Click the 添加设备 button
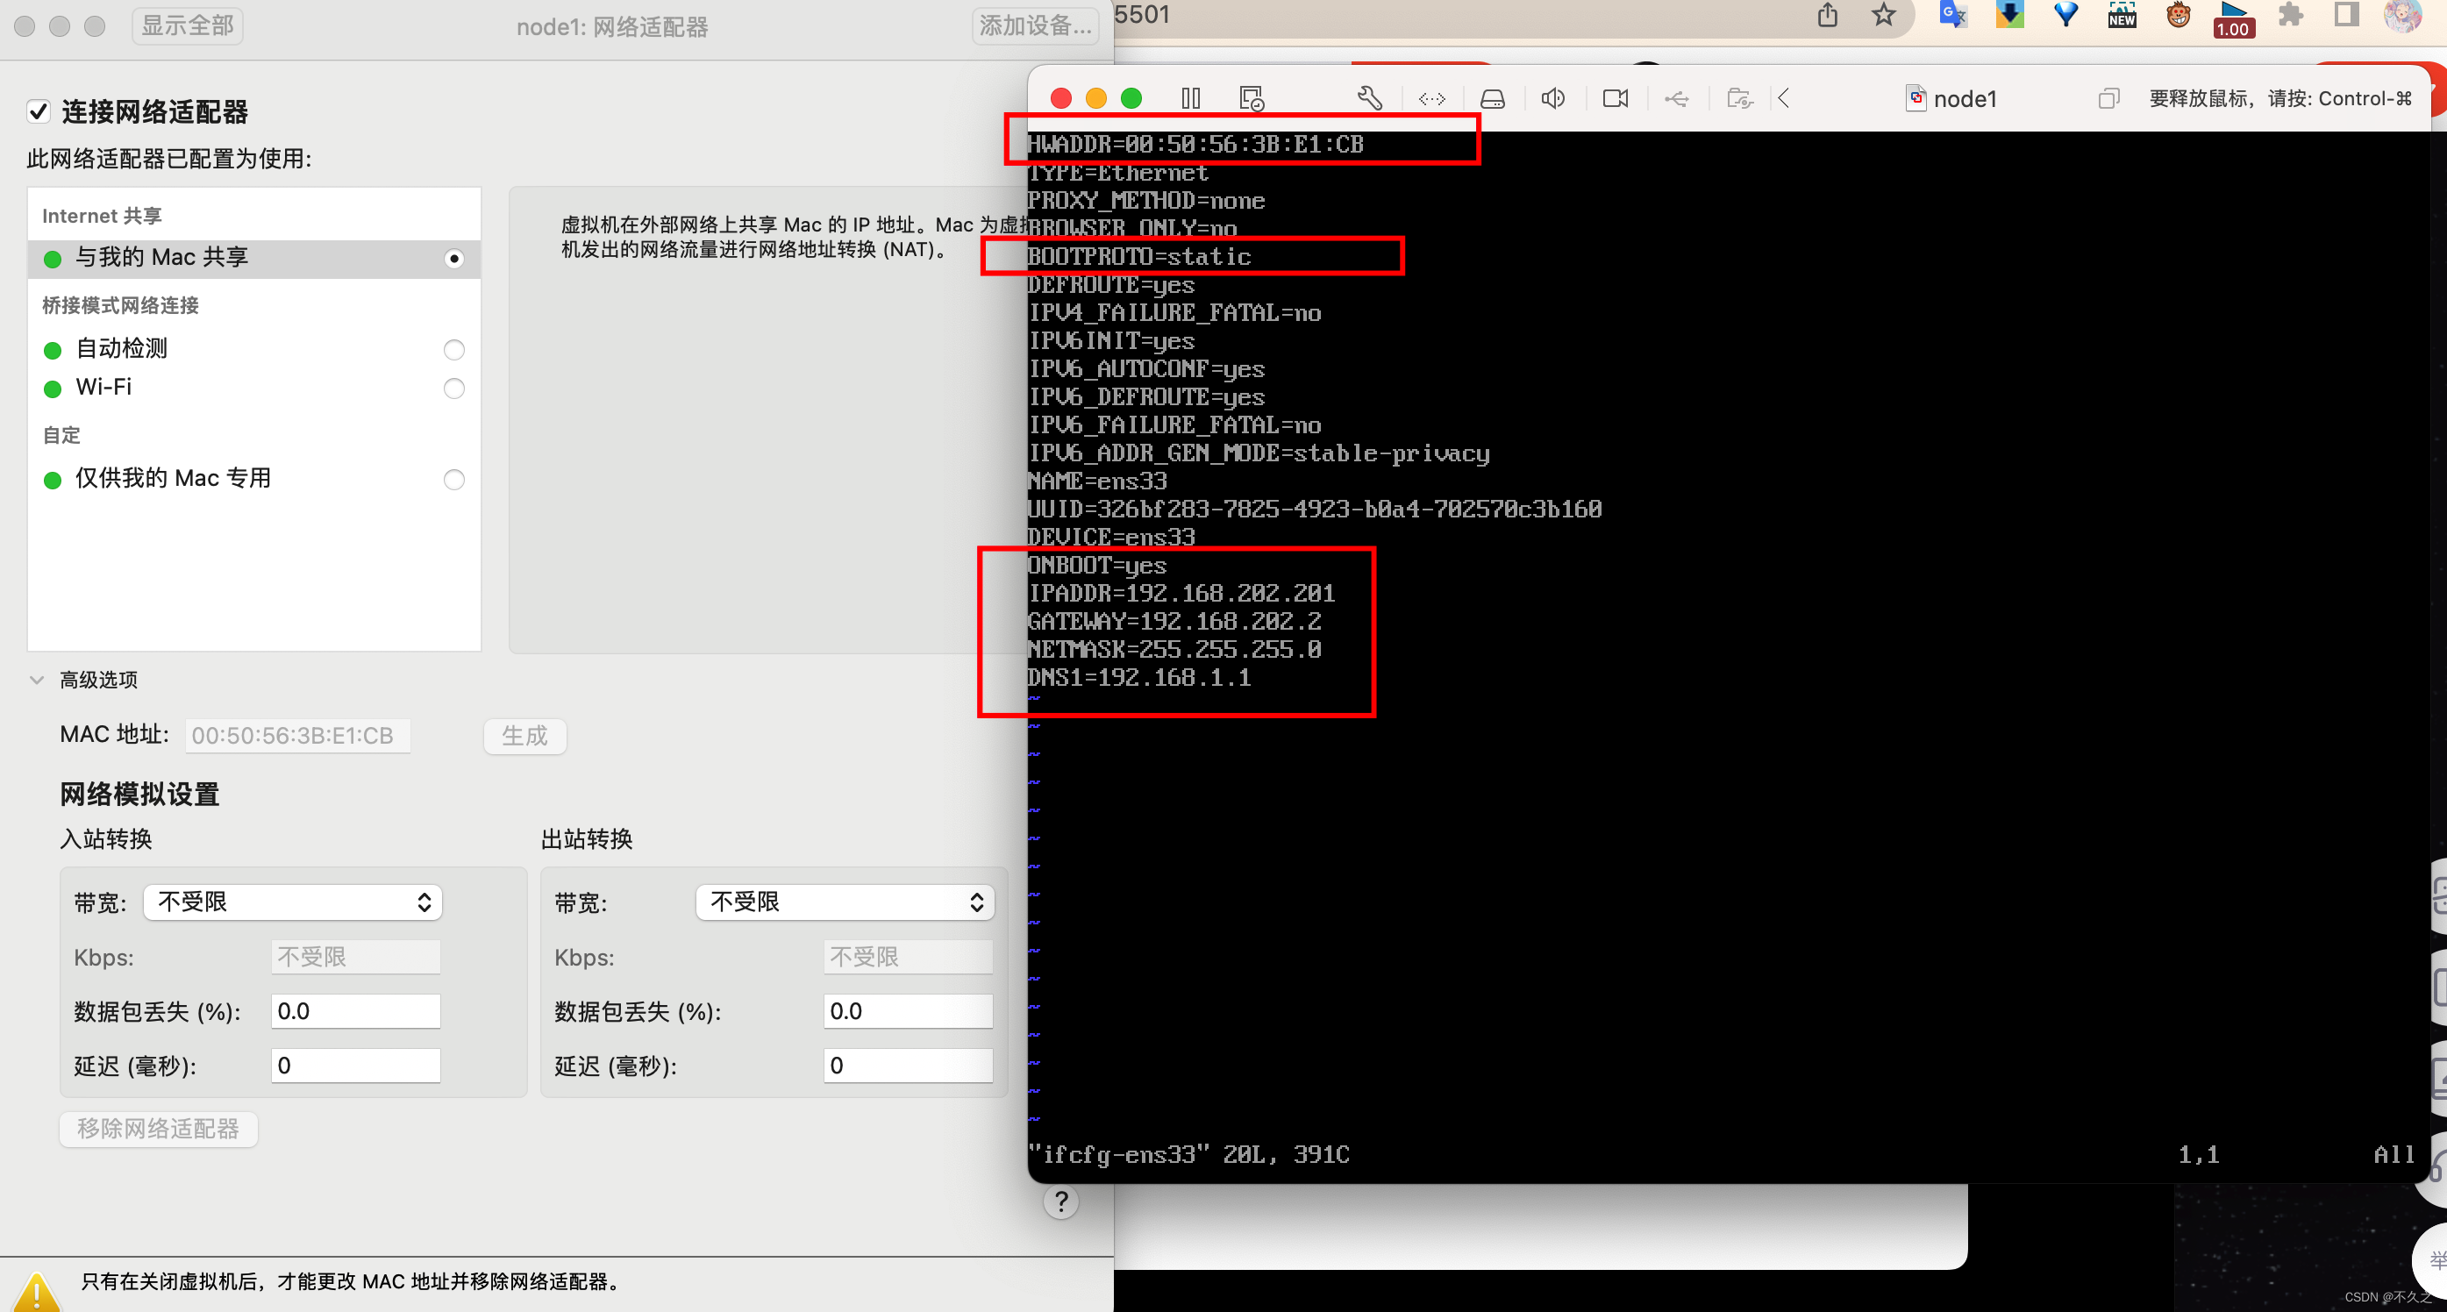 1034,25
